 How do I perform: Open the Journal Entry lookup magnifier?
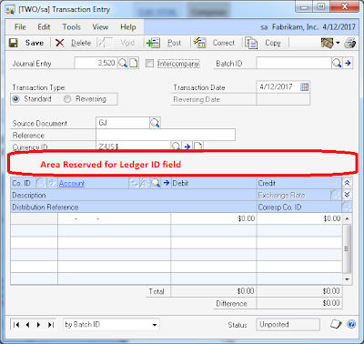point(123,63)
